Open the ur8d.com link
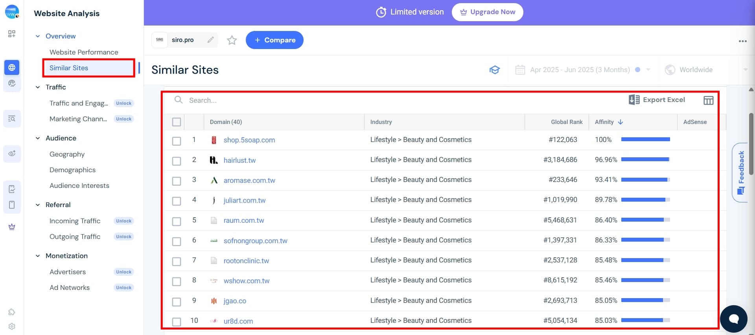Viewport: 755px width, 335px height. [238, 321]
